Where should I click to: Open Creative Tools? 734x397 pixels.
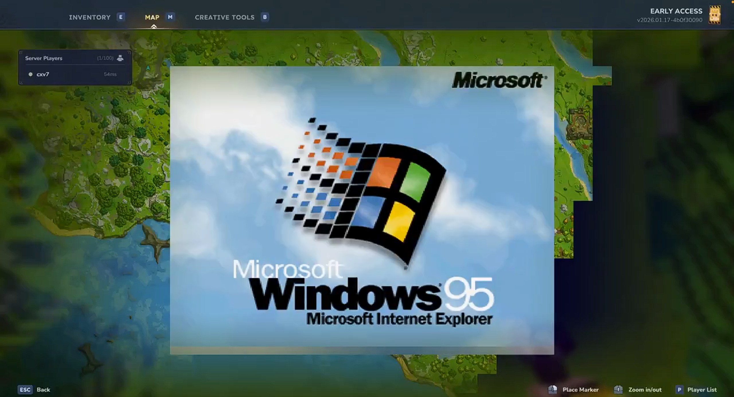pyautogui.click(x=225, y=17)
